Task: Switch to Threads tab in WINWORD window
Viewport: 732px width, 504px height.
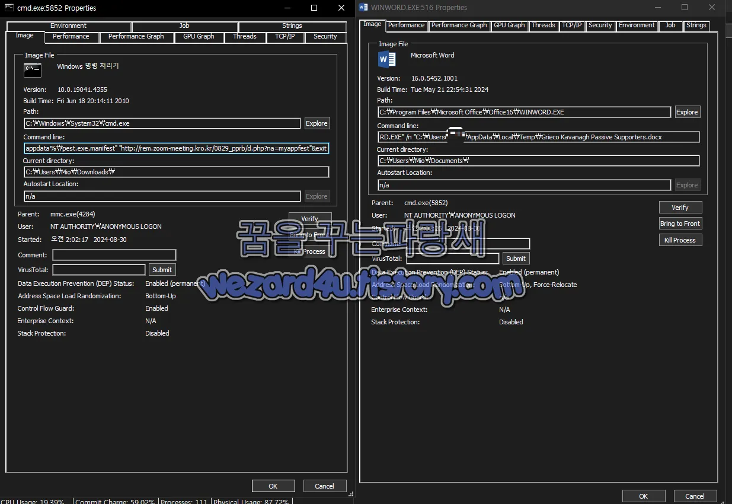Action: pos(544,25)
